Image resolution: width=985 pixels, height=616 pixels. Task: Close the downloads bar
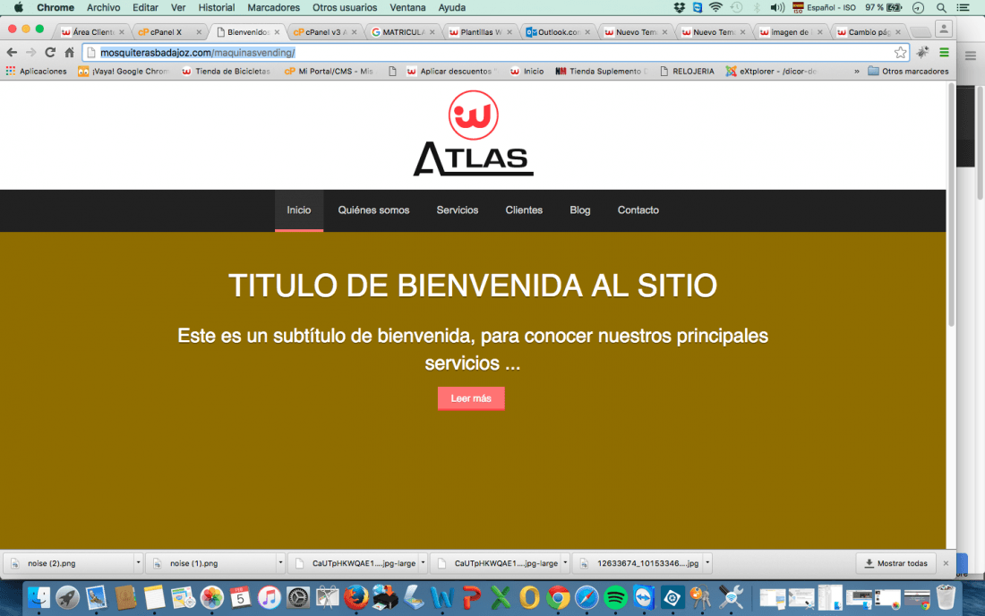point(946,563)
